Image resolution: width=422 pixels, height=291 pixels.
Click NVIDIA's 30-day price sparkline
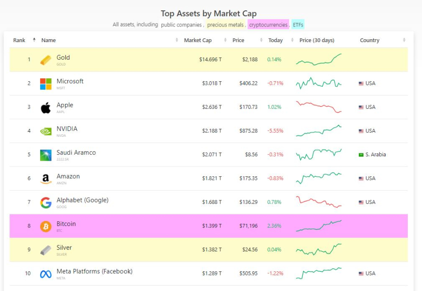(x=318, y=131)
